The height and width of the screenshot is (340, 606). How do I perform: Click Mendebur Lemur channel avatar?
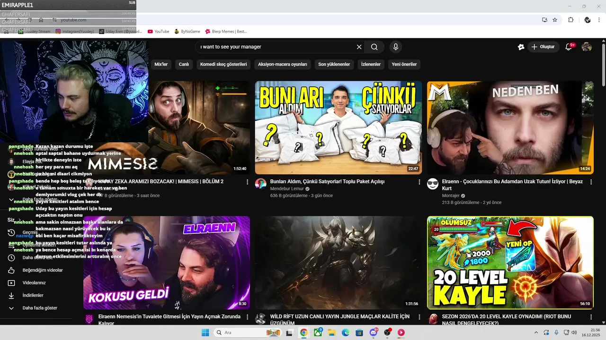261,184
